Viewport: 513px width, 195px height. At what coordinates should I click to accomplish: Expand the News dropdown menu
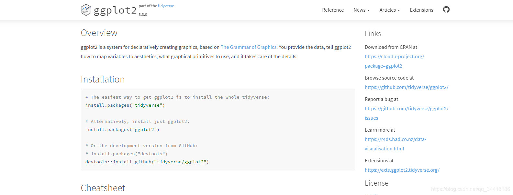point(362,10)
